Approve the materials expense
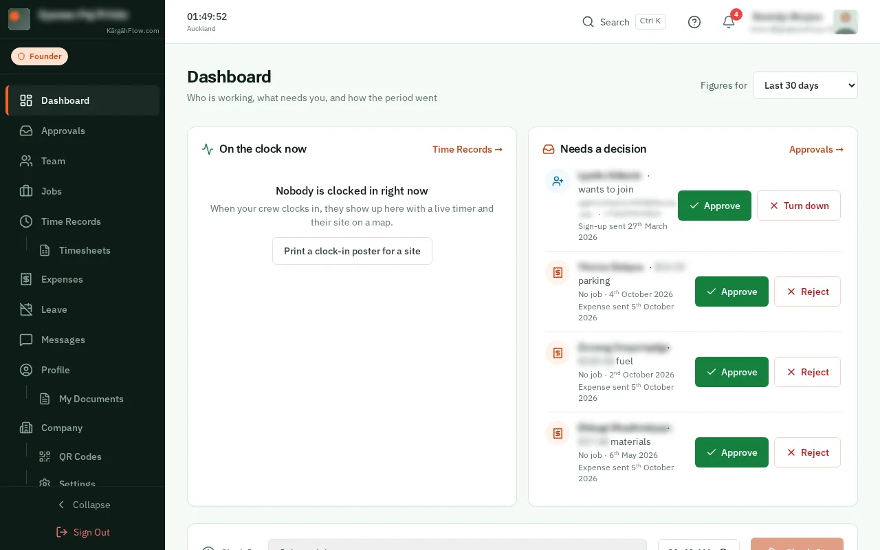Screen dimensions: 880x550 tap(731, 452)
